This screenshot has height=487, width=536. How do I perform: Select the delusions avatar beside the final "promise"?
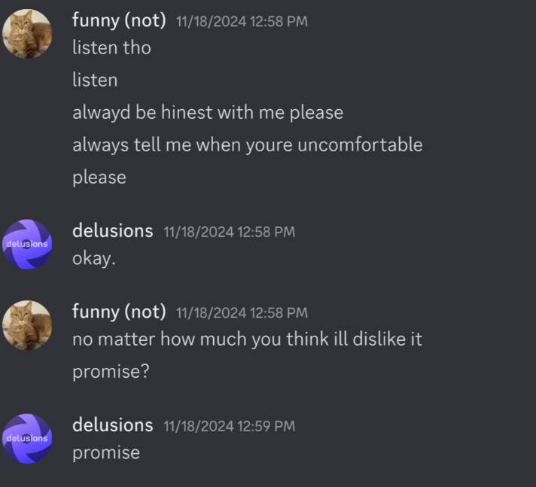(28, 438)
